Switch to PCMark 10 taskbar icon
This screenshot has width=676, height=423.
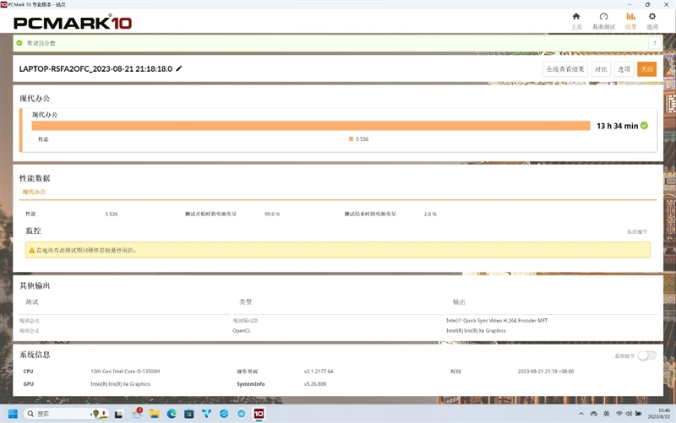[x=259, y=414]
